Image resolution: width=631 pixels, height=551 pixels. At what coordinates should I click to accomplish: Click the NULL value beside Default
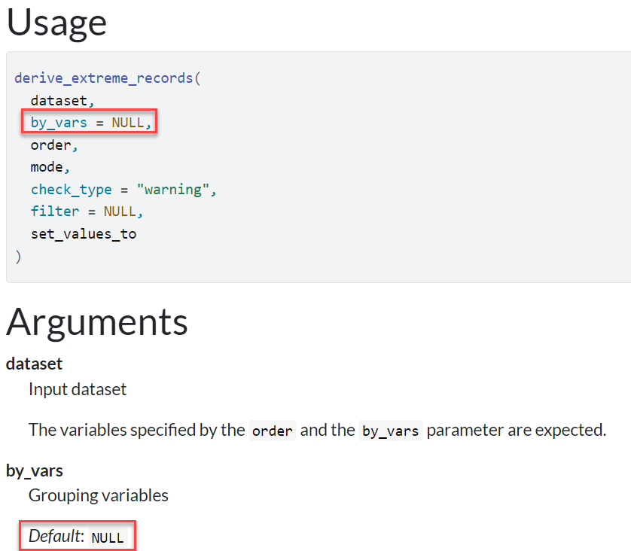tap(107, 537)
